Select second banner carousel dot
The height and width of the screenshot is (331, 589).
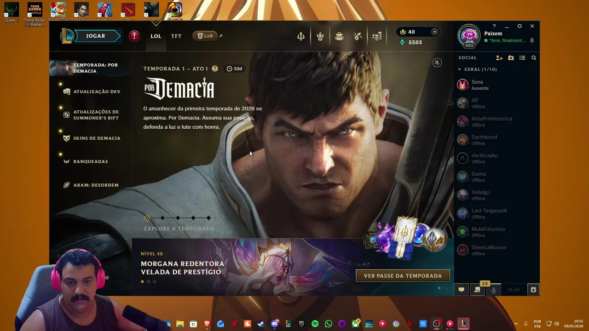148,281
